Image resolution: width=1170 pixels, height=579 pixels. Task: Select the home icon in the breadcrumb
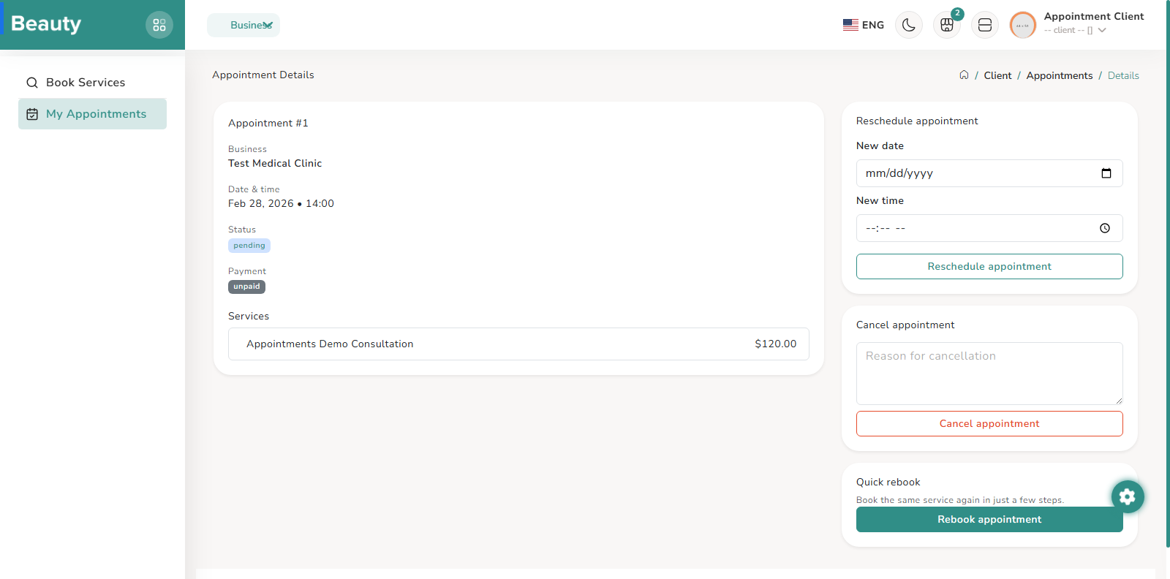(x=964, y=75)
